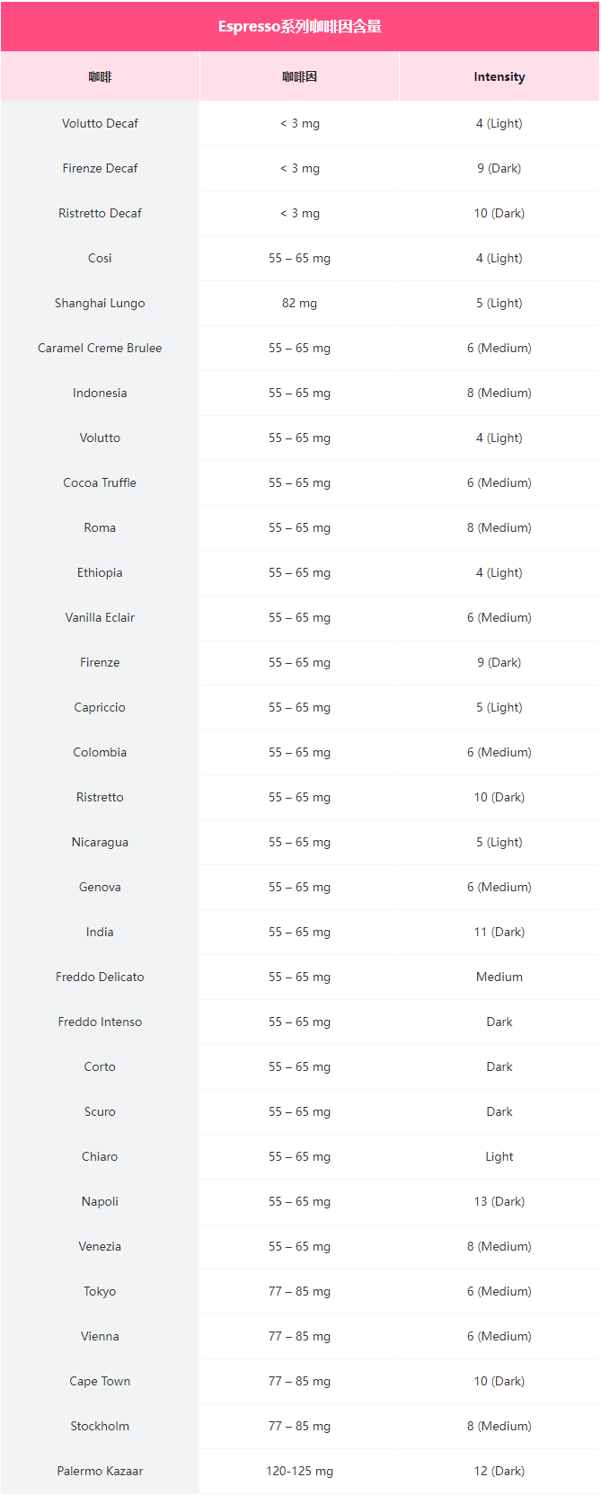Screen dimensions: 601x1495
Task: Click the Espresso系列咖啡因含量 title banner
Action: [300, 26]
